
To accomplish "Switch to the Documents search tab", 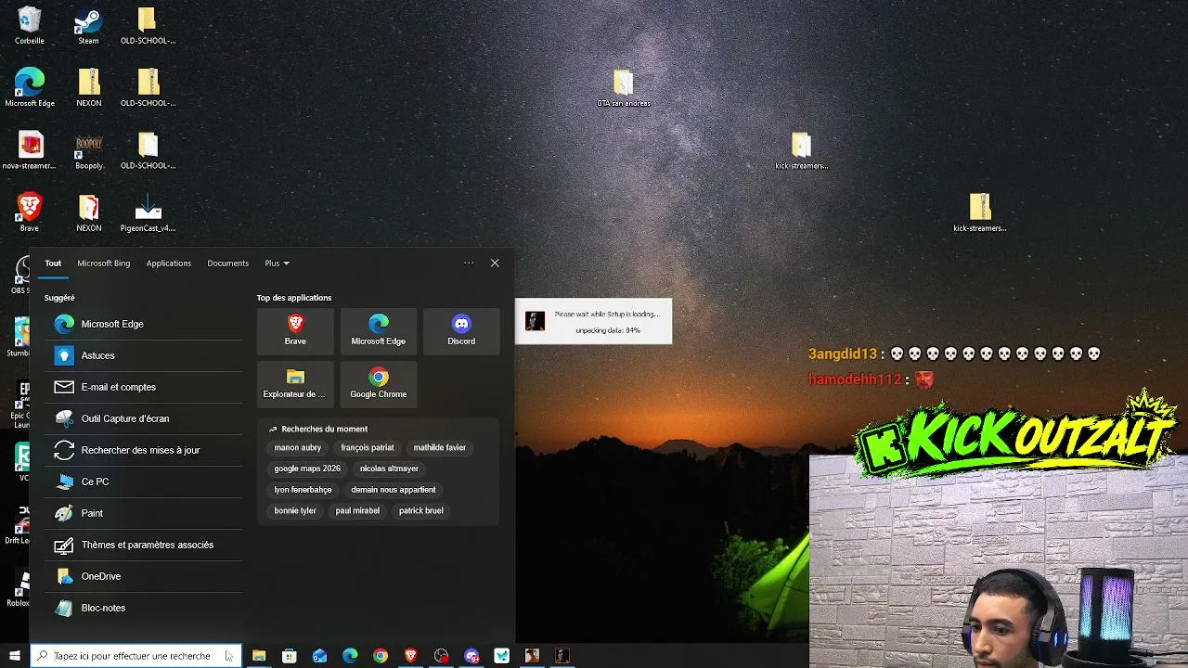I will pos(228,263).
